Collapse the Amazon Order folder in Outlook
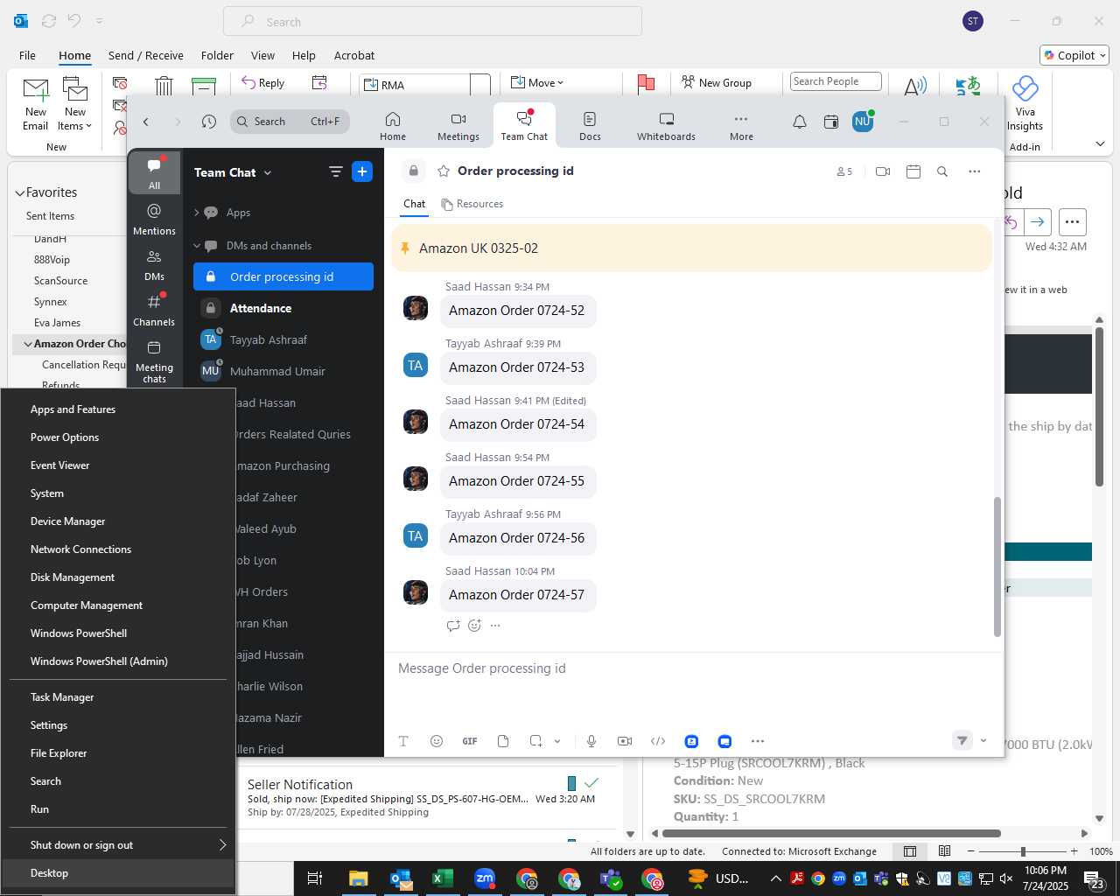Image resolution: width=1120 pixels, height=896 pixels. (x=28, y=344)
